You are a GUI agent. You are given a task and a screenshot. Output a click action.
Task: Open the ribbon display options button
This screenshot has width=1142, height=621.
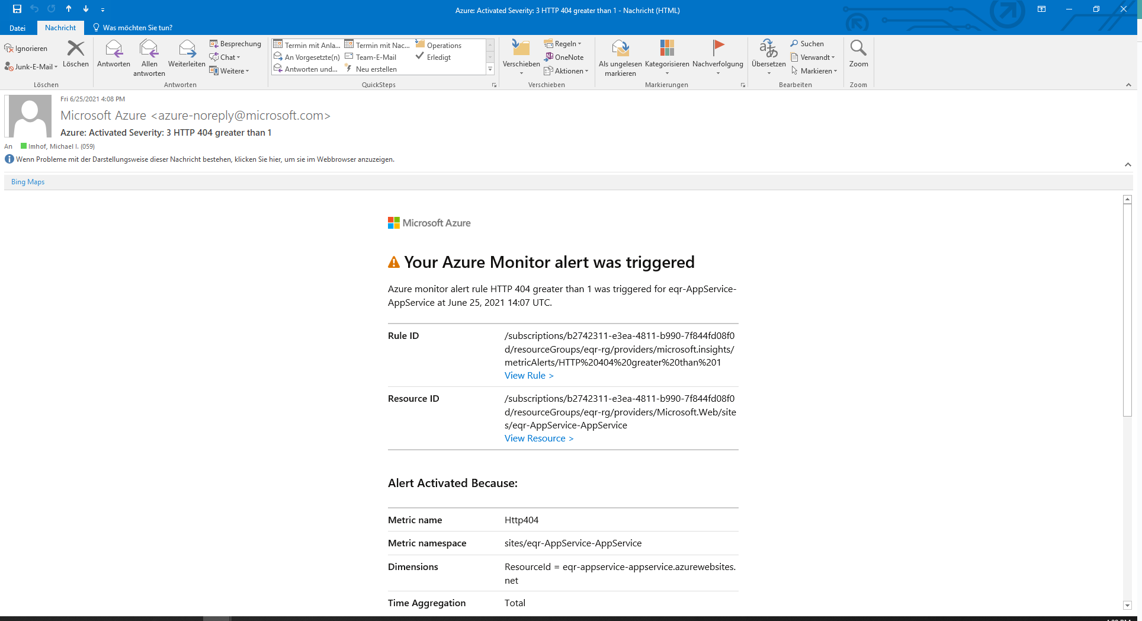pos(1041,9)
